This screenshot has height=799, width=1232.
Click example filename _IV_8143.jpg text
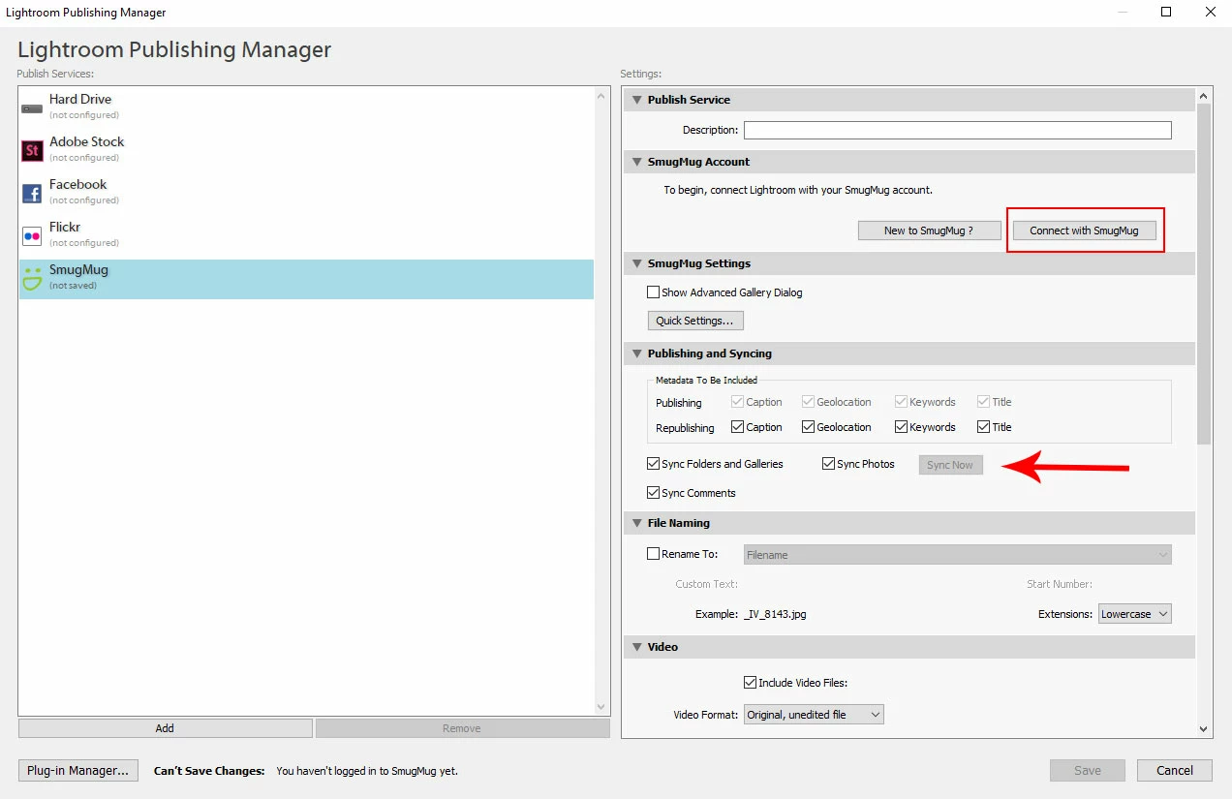pyautogui.click(x=775, y=614)
